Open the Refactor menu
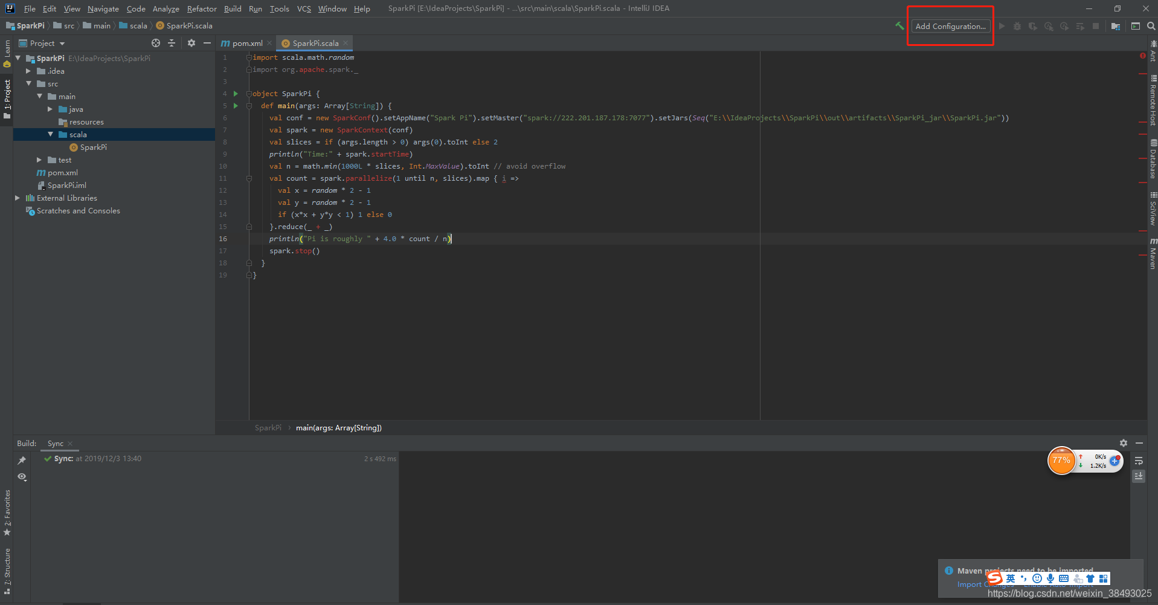1158x605 pixels. (202, 8)
